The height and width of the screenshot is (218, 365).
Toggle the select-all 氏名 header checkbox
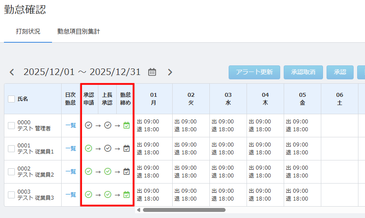click(x=12, y=99)
